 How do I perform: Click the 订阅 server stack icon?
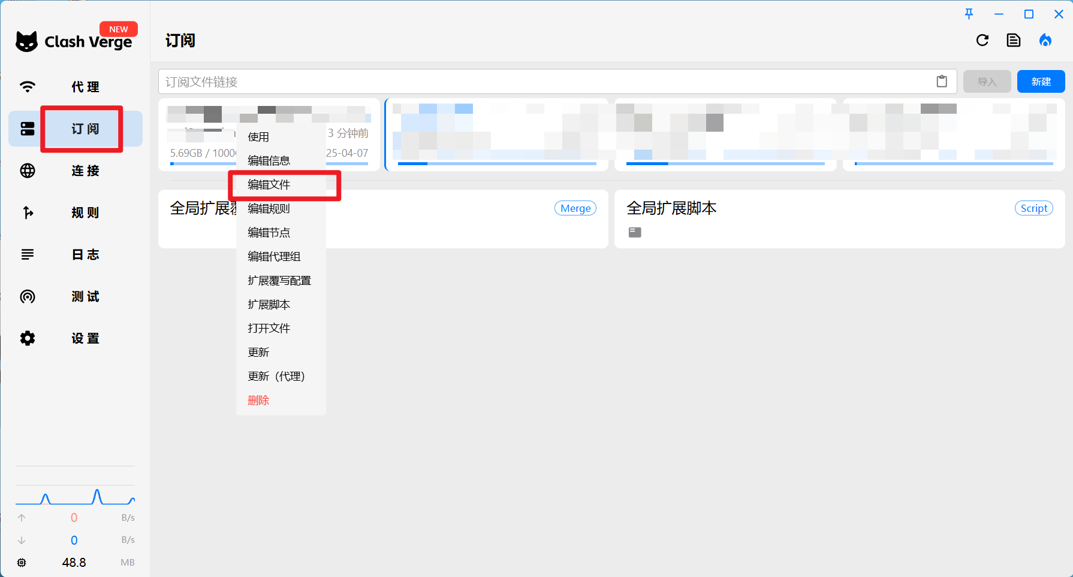pyautogui.click(x=28, y=129)
